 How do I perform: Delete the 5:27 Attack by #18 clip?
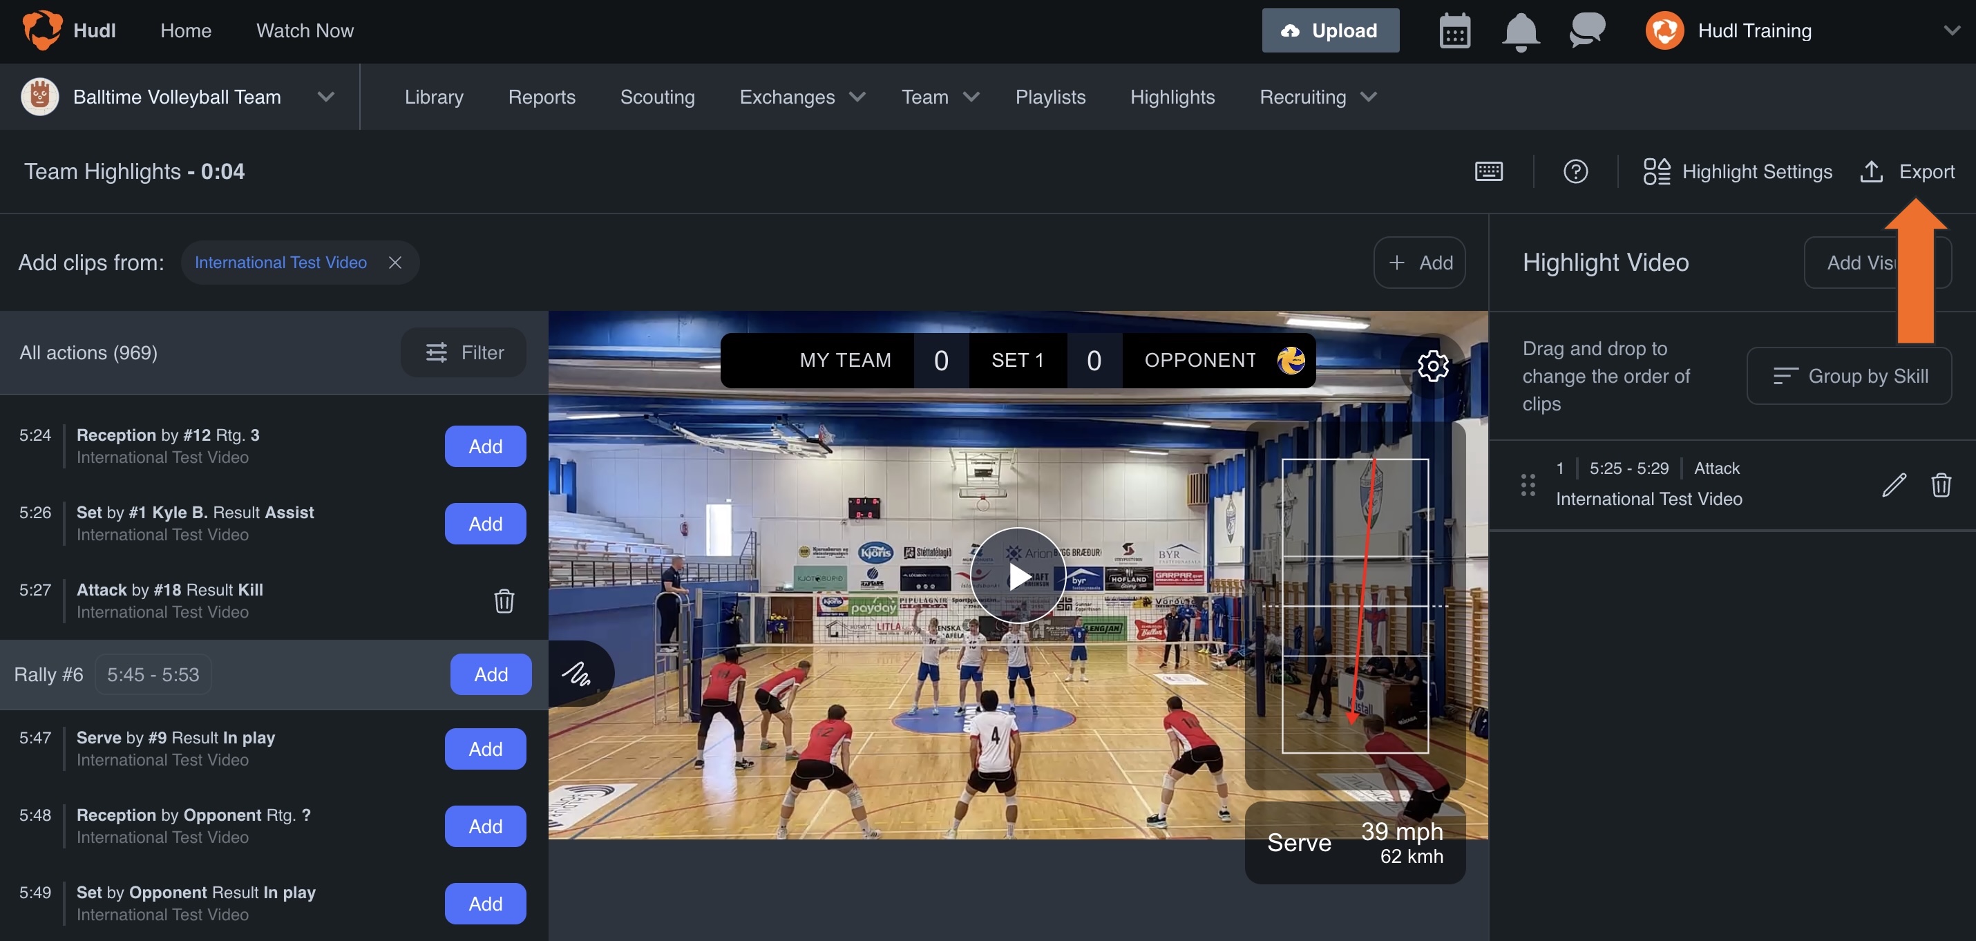coord(503,600)
